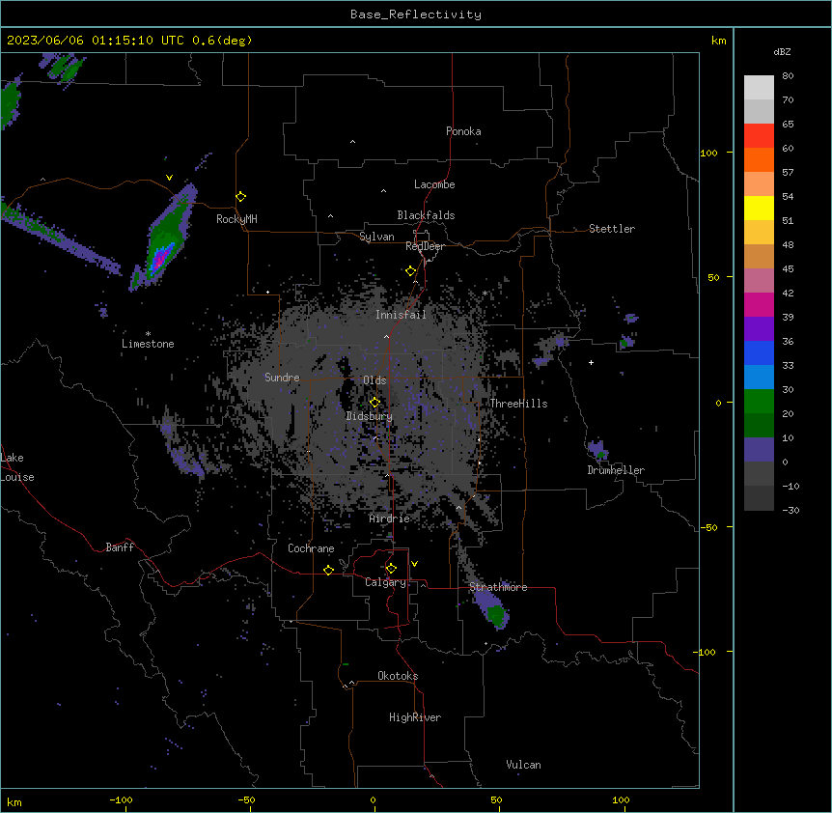
Task: Click the yellow diamond marker above Calgary label
Action: click(392, 569)
